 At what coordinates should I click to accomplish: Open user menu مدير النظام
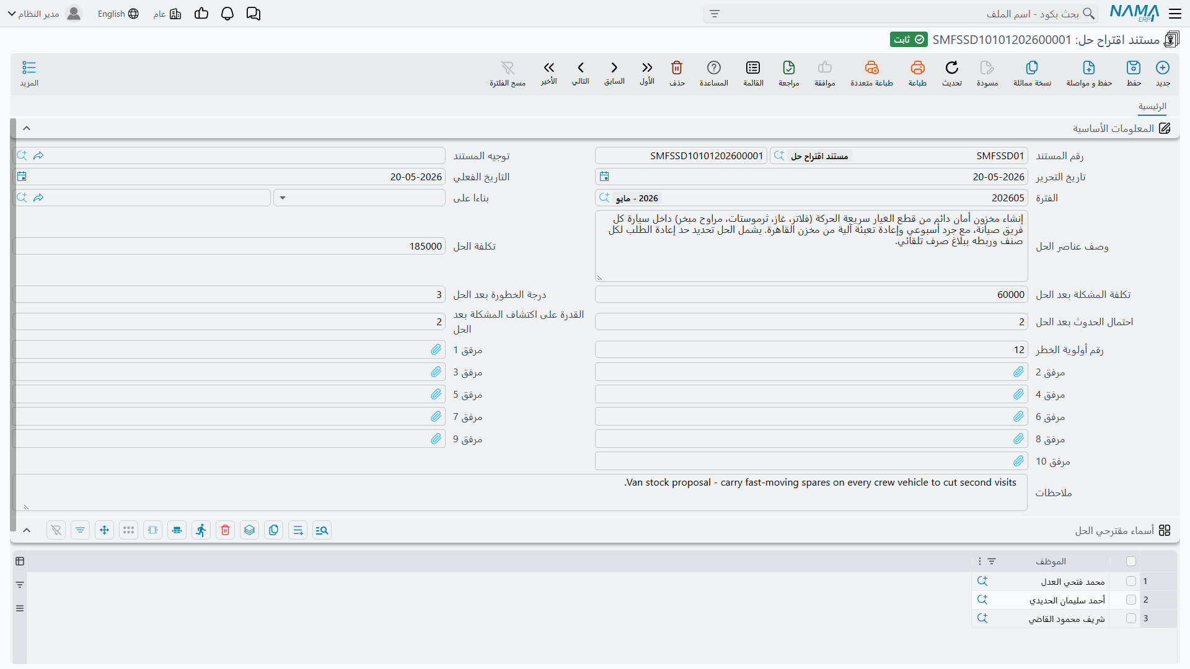pos(45,14)
